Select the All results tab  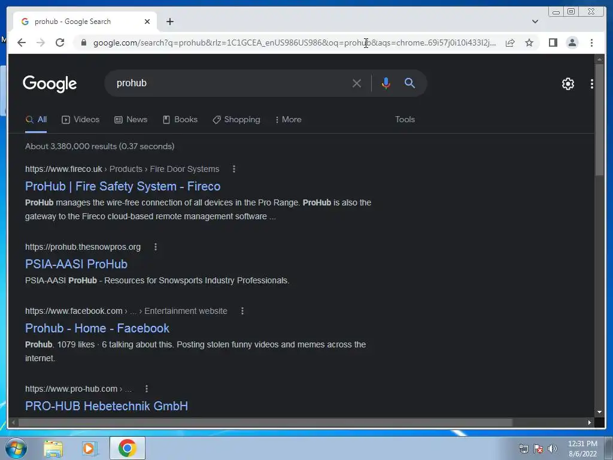click(x=36, y=119)
